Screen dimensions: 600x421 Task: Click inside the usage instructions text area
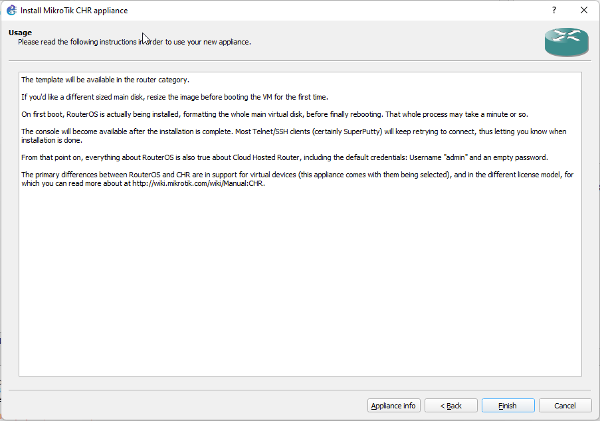[x=299, y=266]
